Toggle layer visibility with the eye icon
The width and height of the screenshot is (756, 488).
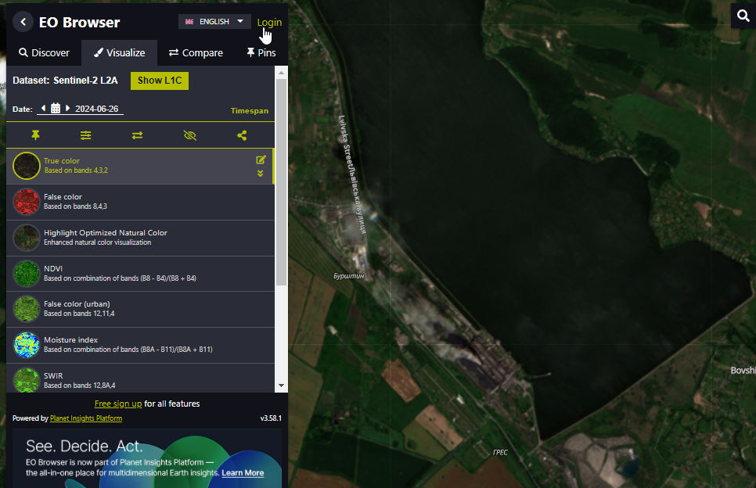[190, 135]
